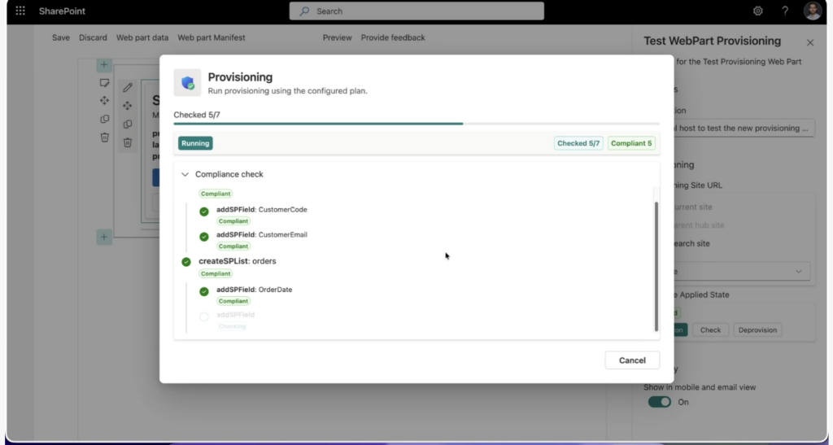Screen dimensions: 833x445
Task: Click the outer delete section trash icon
Action: (x=105, y=137)
